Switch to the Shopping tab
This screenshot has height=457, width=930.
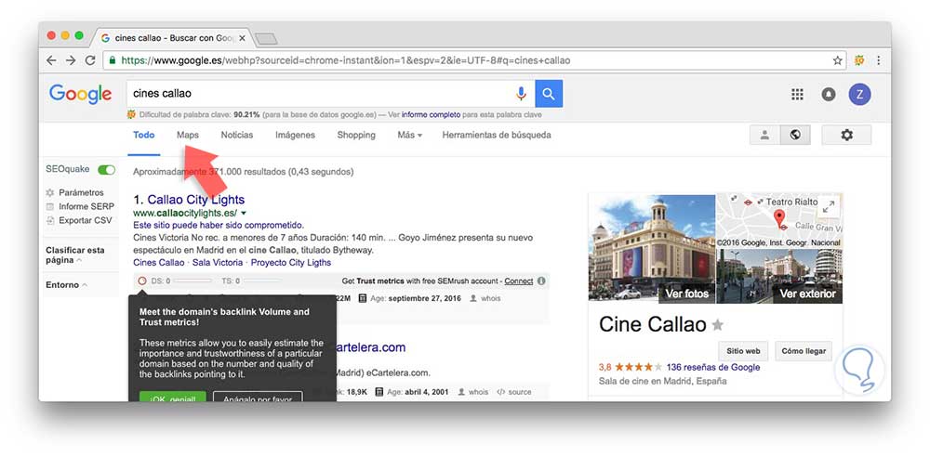[x=356, y=135]
